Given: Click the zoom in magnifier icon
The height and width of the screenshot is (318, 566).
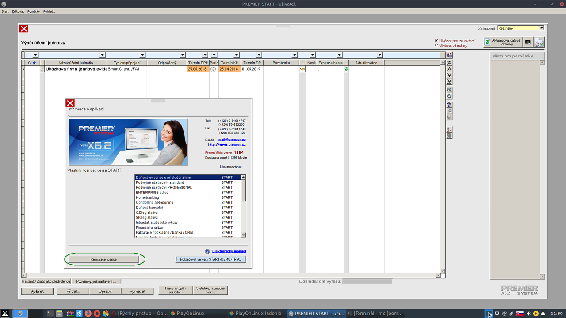Looking at the screenshot, I should pos(449,90).
